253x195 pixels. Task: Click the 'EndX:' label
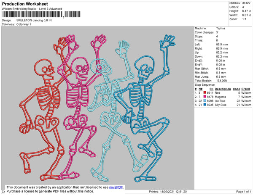click(199, 61)
